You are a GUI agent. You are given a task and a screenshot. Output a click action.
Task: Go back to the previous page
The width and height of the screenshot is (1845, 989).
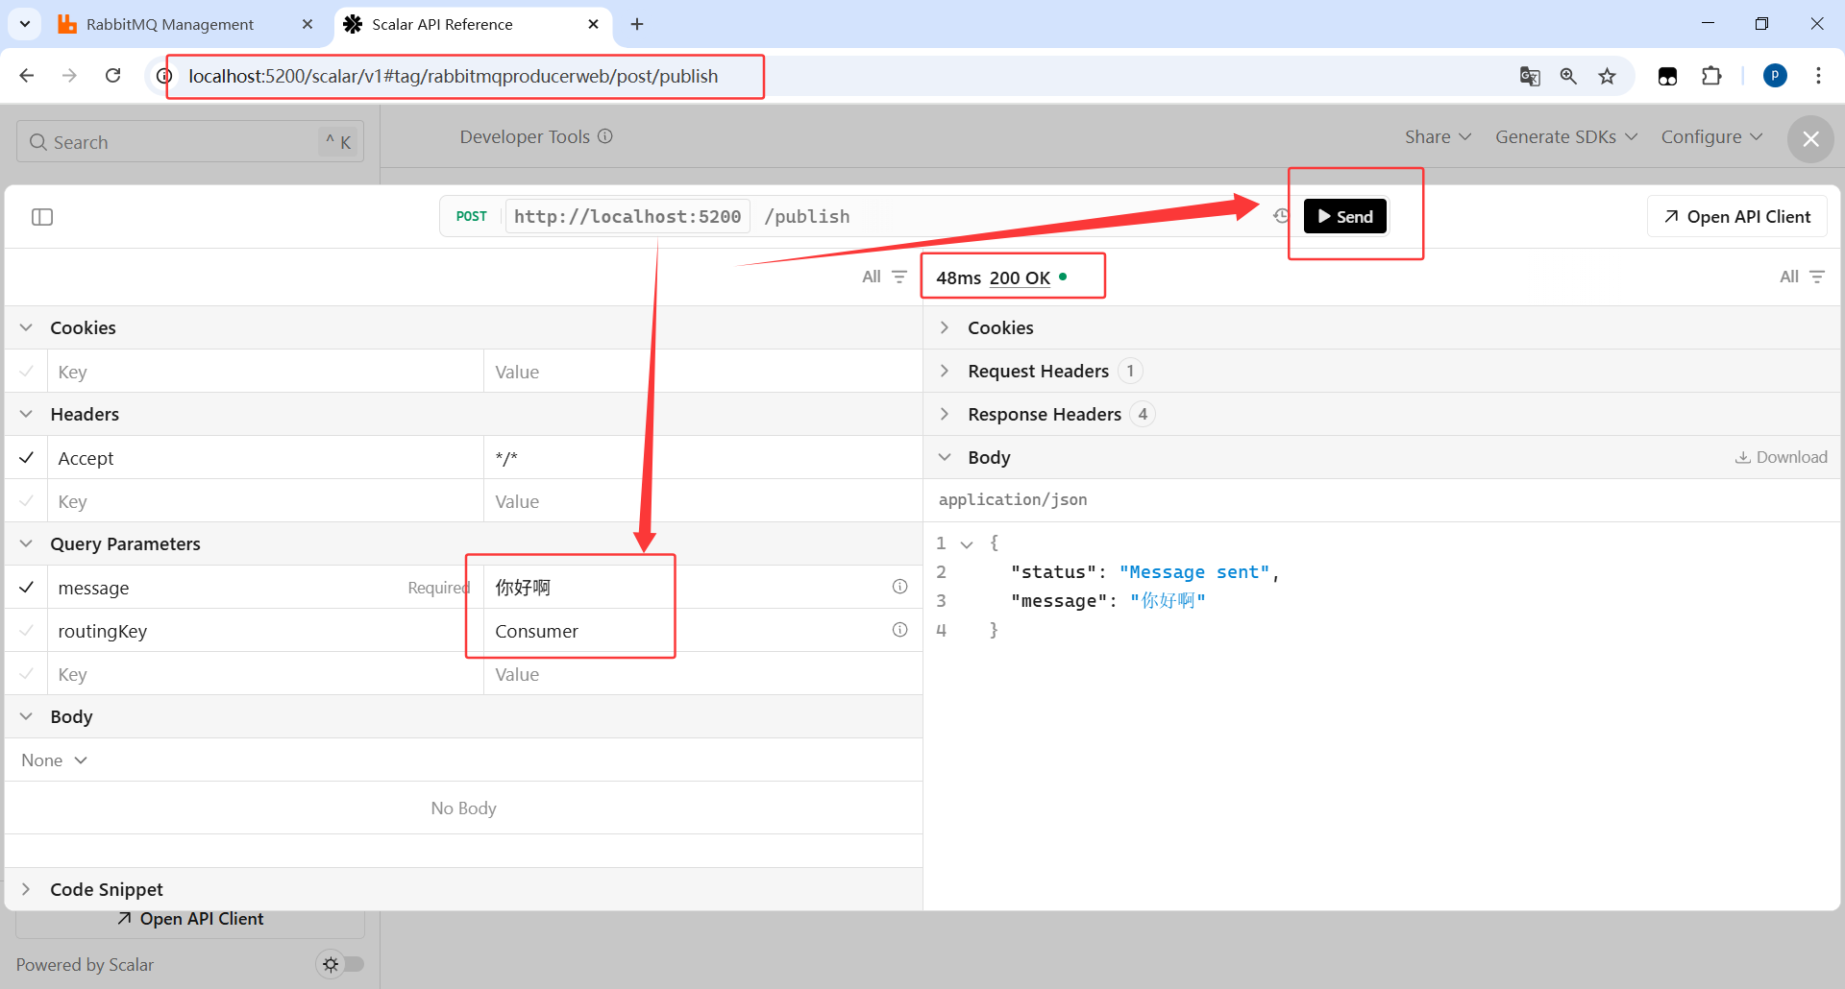pos(27,76)
